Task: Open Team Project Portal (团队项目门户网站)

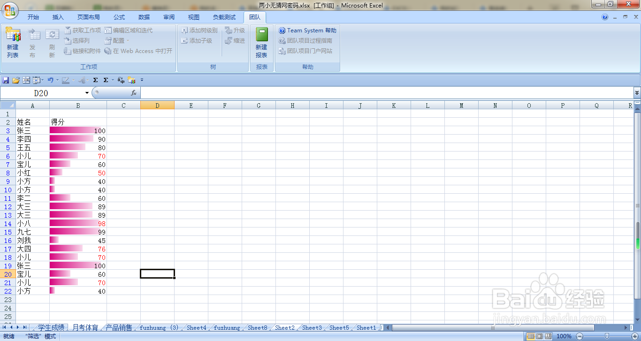Action: coord(305,51)
